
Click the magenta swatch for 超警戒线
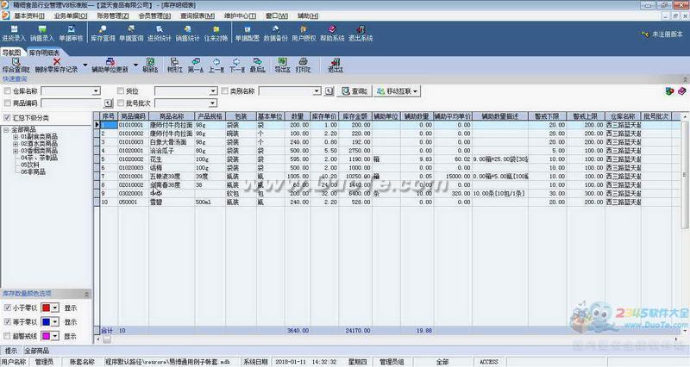pyautogui.click(x=46, y=336)
